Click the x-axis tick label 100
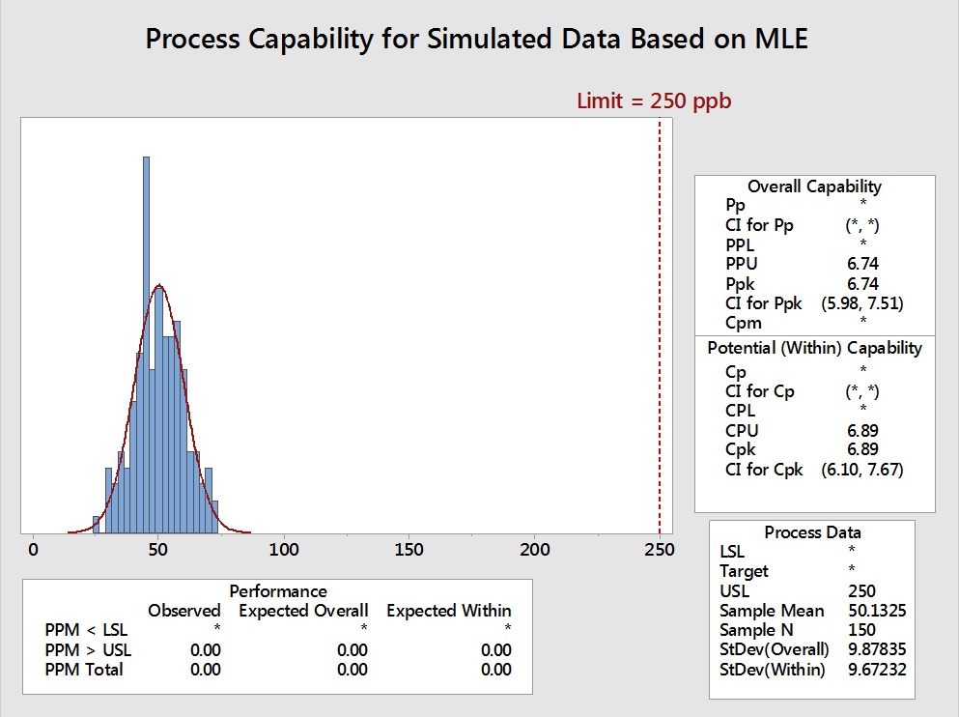 pos(283,550)
